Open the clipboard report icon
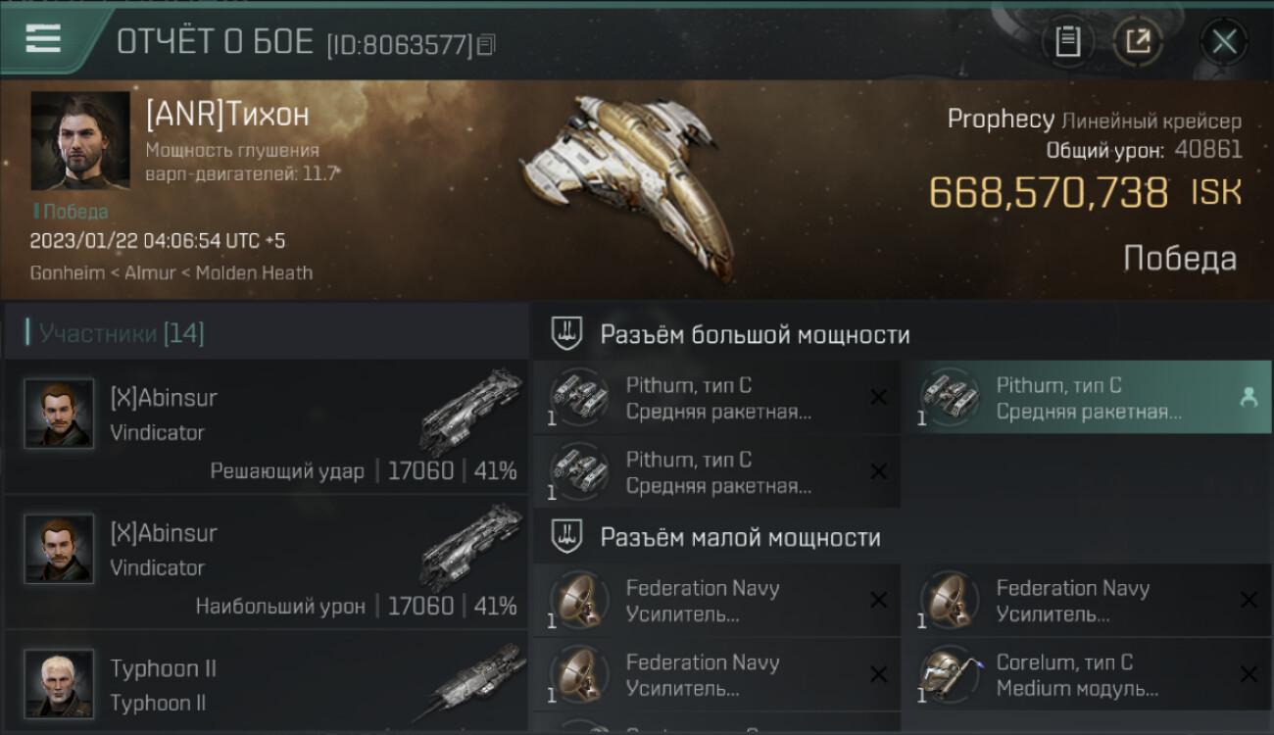1274x735 pixels. [1067, 41]
